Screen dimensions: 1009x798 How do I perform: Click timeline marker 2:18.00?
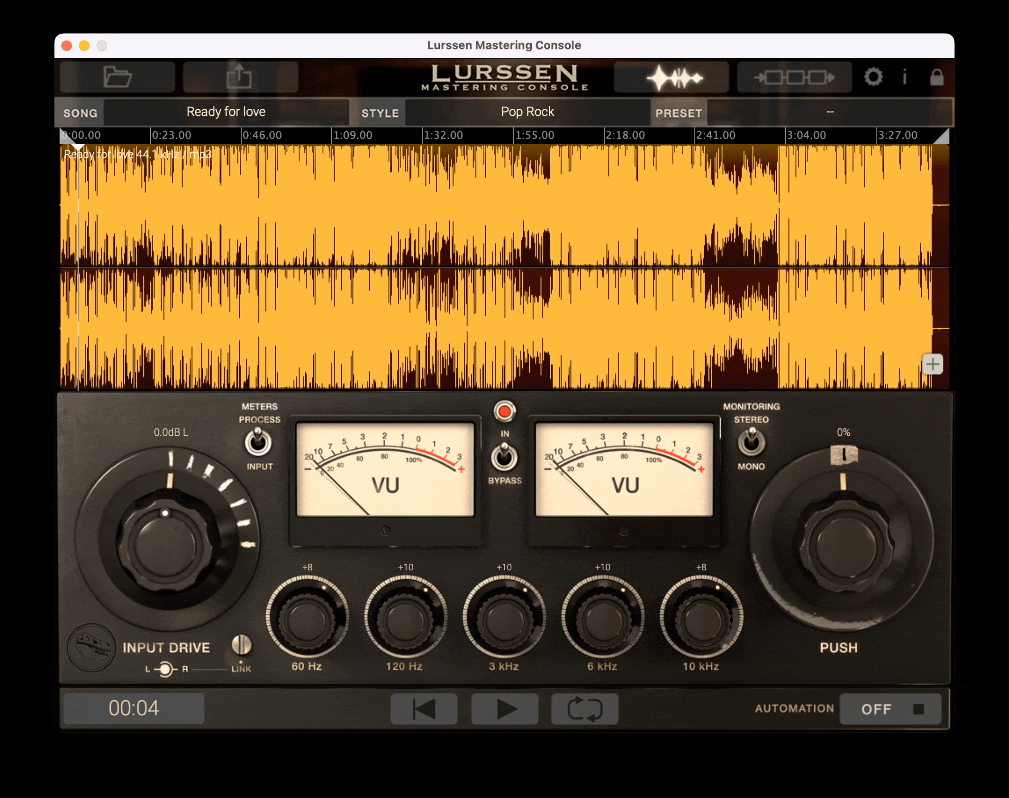click(x=625, y=135)
